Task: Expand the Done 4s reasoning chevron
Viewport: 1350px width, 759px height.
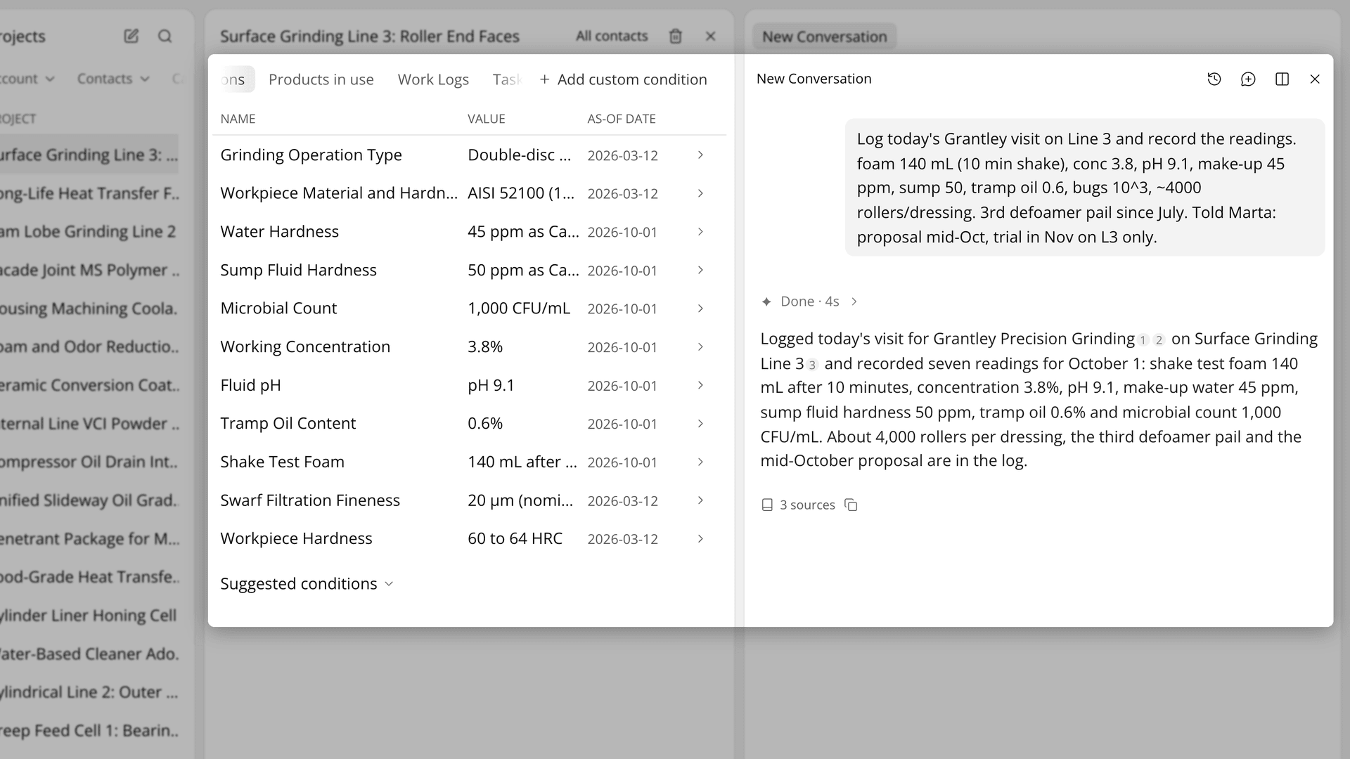Action: (x=854, y=301)
